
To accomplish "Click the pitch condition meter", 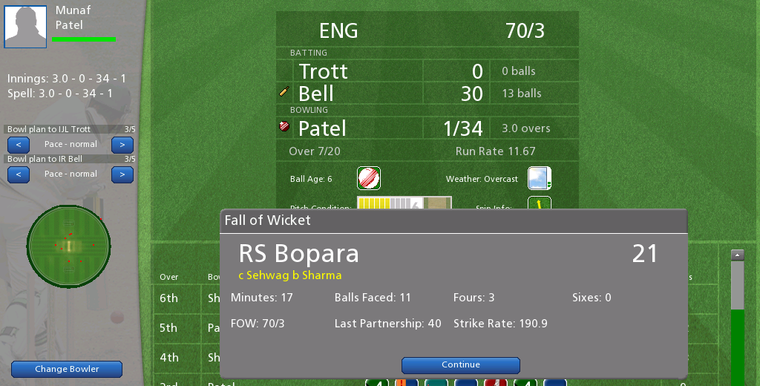I will tap(404, 203).
